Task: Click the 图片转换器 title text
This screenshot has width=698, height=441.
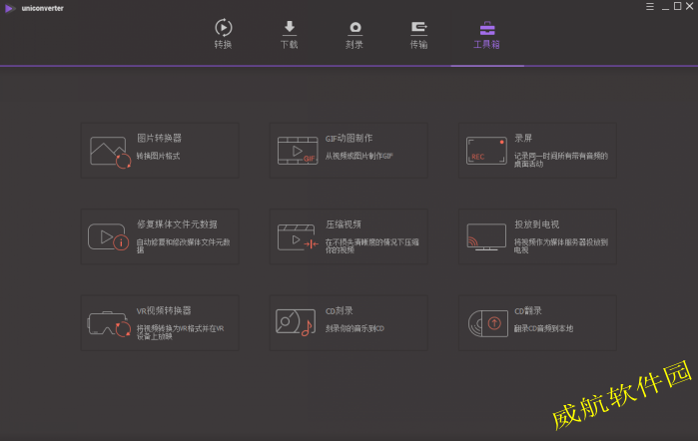Action: tap(160, 139)
